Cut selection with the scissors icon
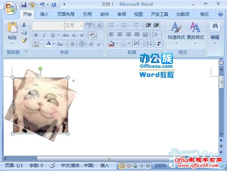The width and height of the screenshot is (227, 171). click(24, 24)
